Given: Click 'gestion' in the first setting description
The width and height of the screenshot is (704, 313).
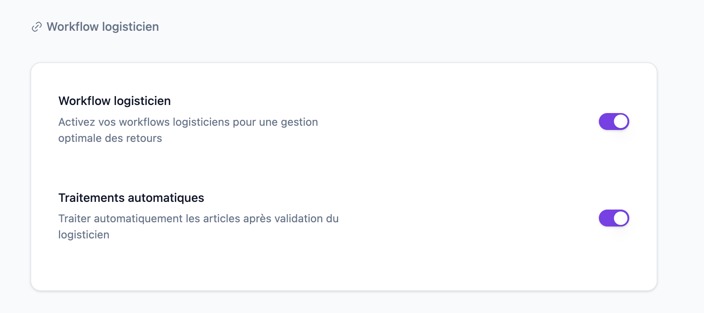Looking at the screenshot, I should [299, 122].
